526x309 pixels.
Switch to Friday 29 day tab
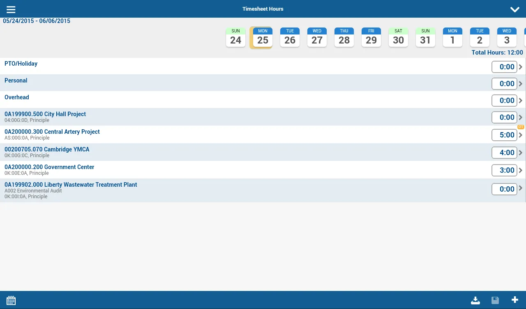[x=371, y=37]
